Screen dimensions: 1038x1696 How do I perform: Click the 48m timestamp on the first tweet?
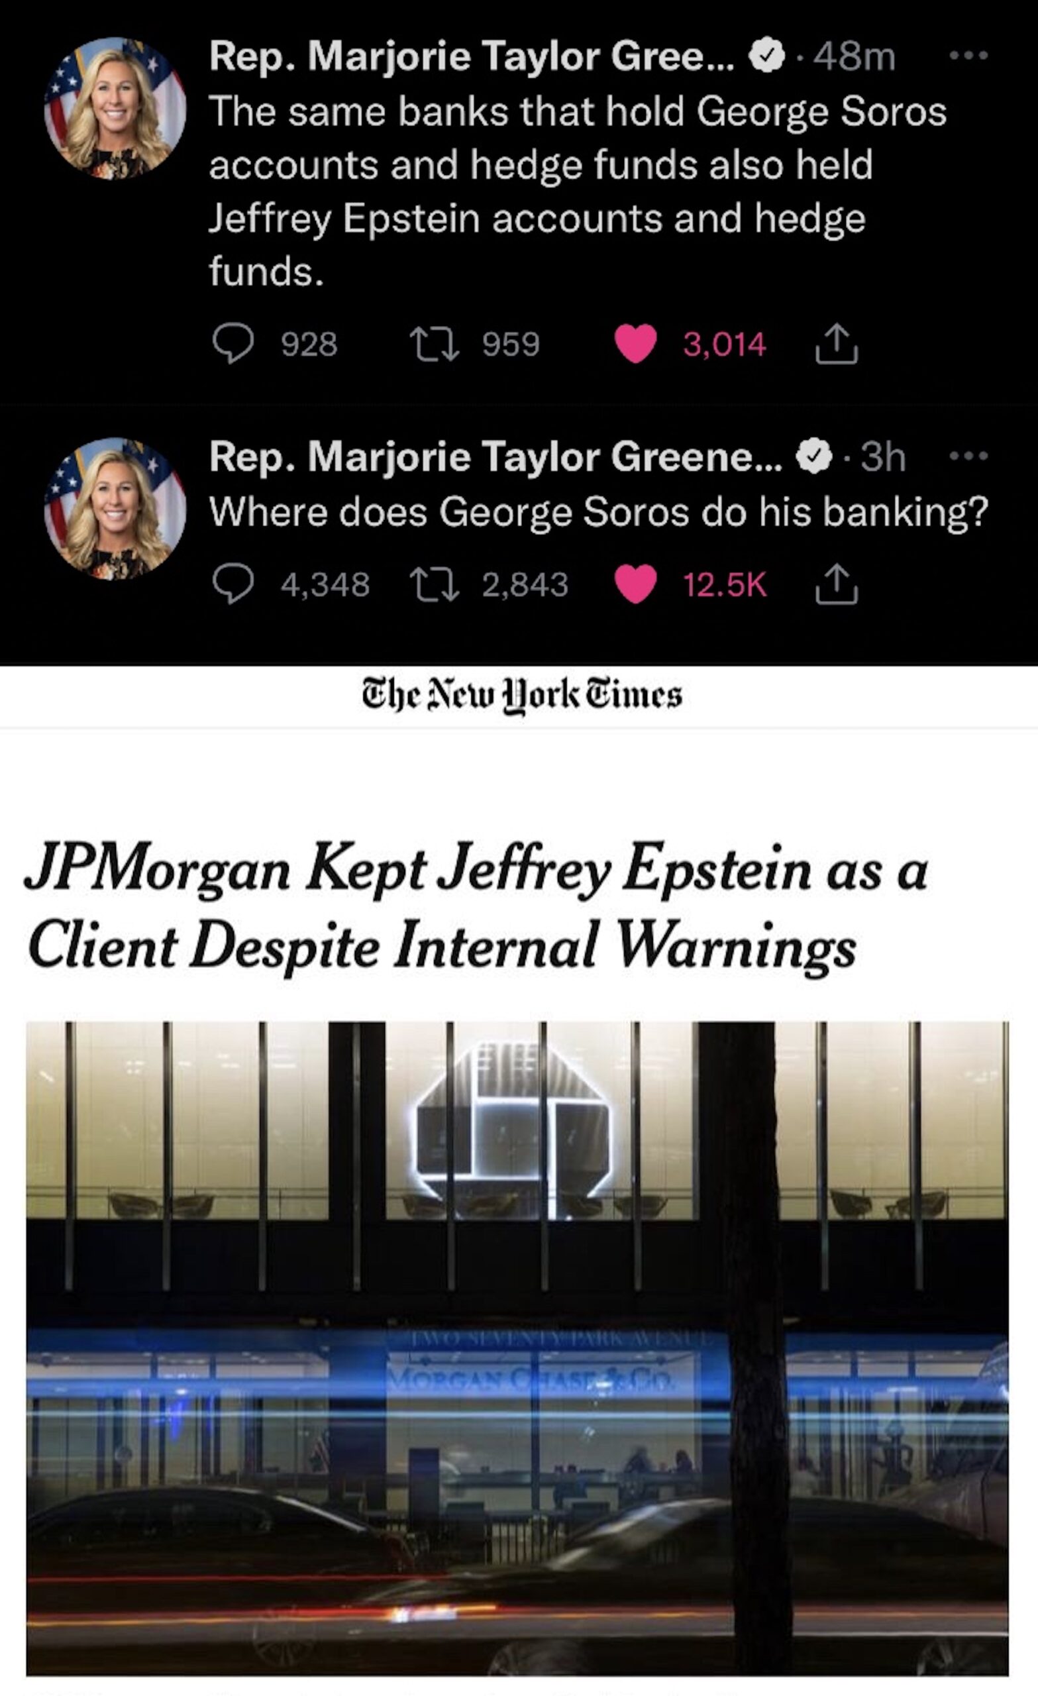[855, 56]
